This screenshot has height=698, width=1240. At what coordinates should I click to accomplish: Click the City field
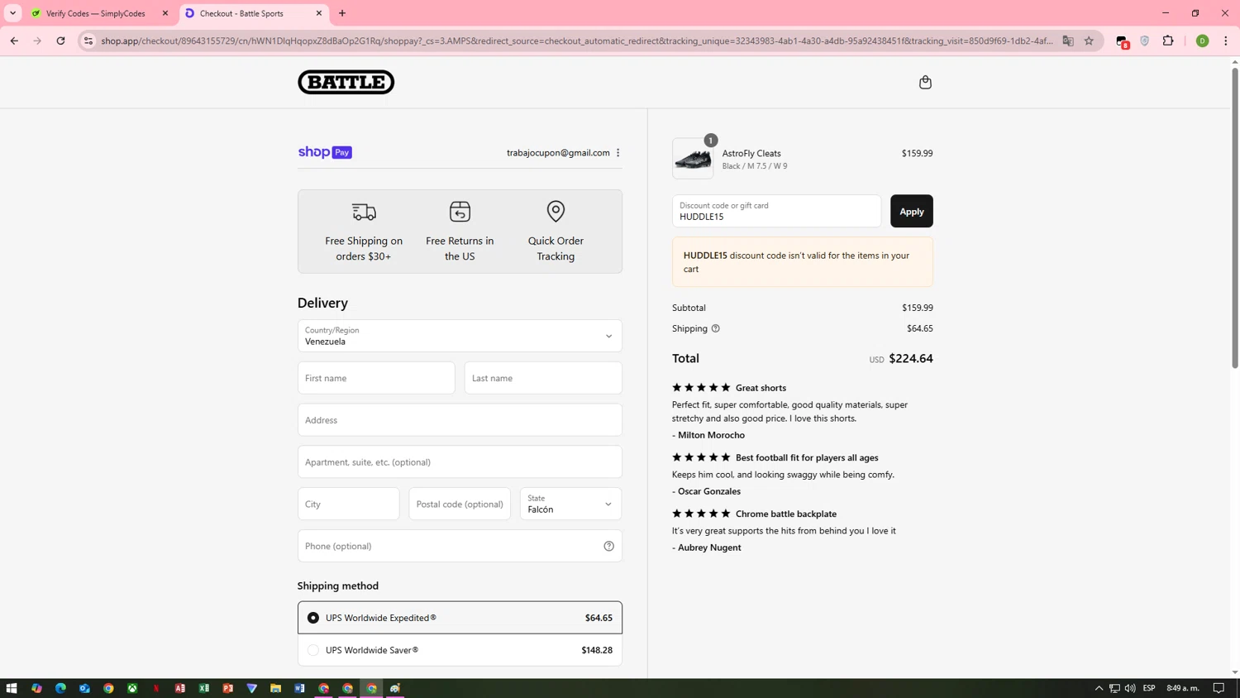pos(348,504)
